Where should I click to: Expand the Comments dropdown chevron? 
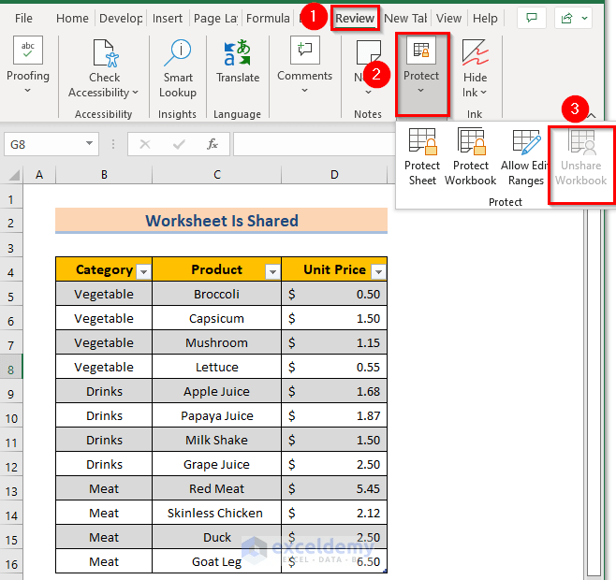click(x=305, y=91)
